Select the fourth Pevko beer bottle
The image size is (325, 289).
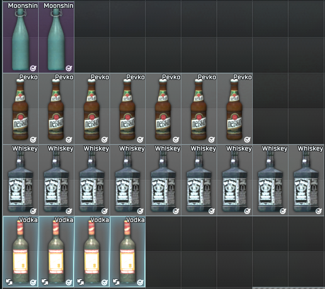coord(127,108)
